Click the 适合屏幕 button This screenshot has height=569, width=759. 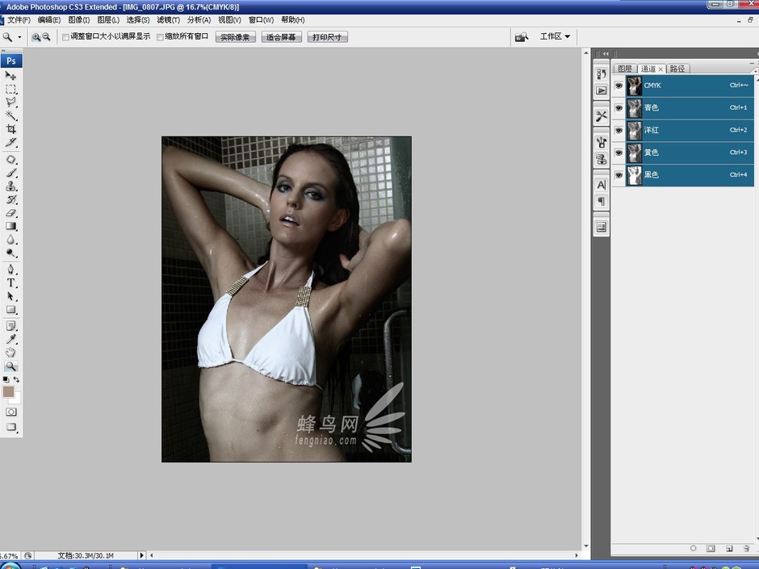pos(281,37)
